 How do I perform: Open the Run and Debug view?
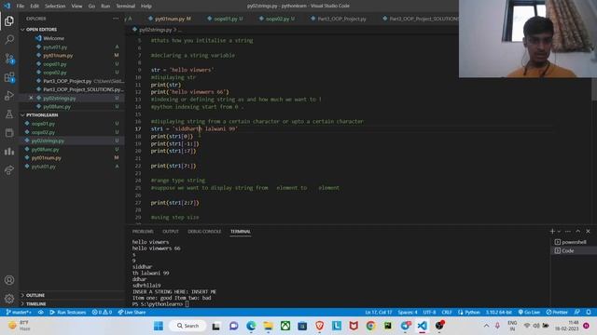tap(9, 96)
